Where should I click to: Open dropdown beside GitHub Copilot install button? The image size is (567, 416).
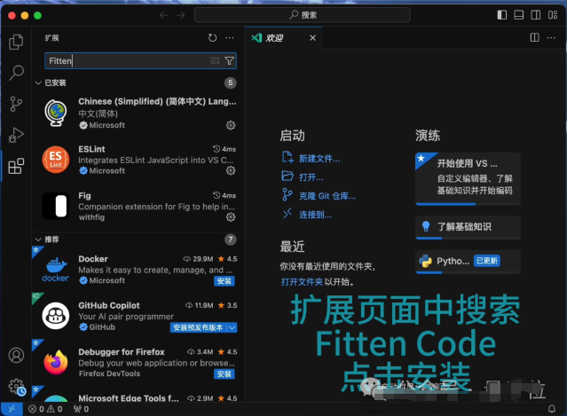(x=232, y=327)
